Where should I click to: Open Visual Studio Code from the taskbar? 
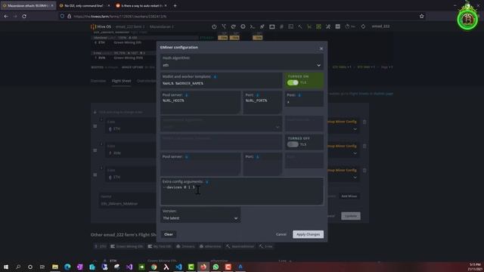[x=178, y=267]
